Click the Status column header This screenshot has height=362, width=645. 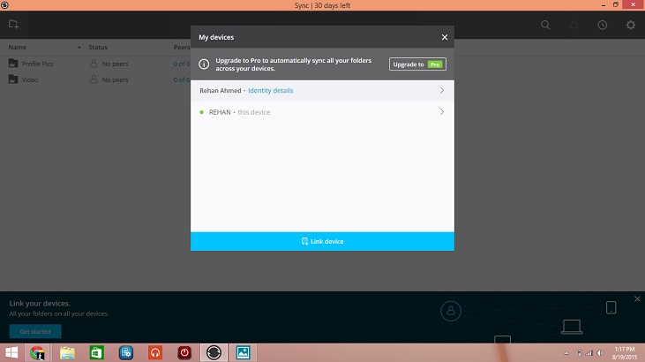(x=98, y=46)
